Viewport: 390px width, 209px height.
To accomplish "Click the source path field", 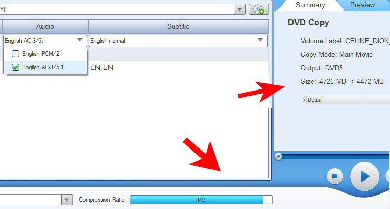I will (117, 9).
